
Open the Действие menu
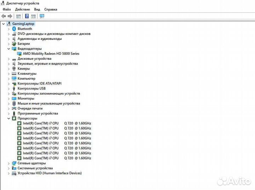pyautogui.click(x=23, y=9)
